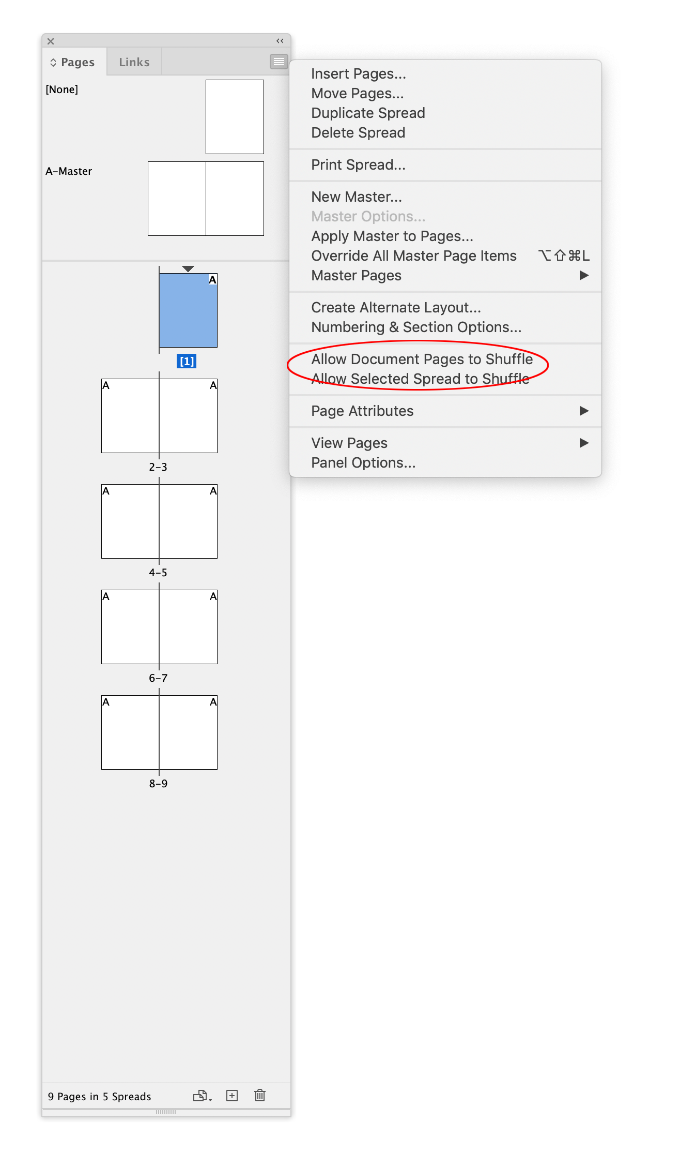Toggle Allow Selected Spread to Shuffle

(x=420, y=378)
